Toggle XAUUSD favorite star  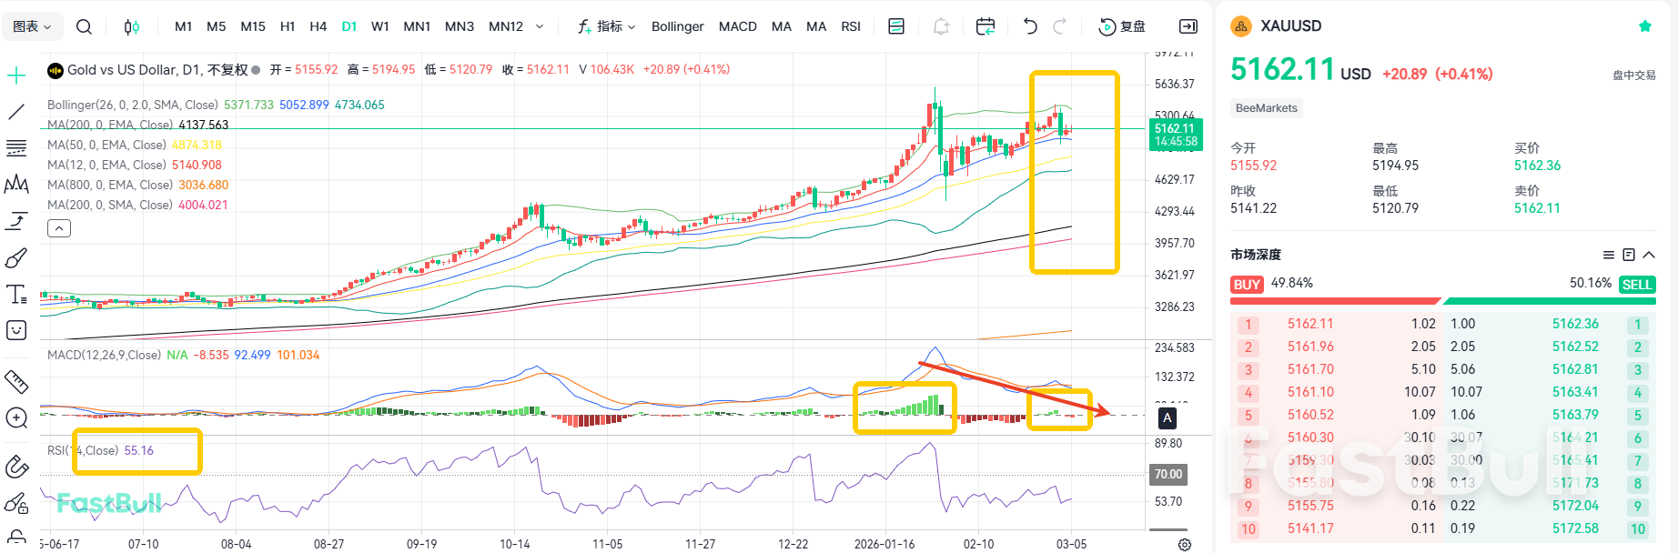1644,26
